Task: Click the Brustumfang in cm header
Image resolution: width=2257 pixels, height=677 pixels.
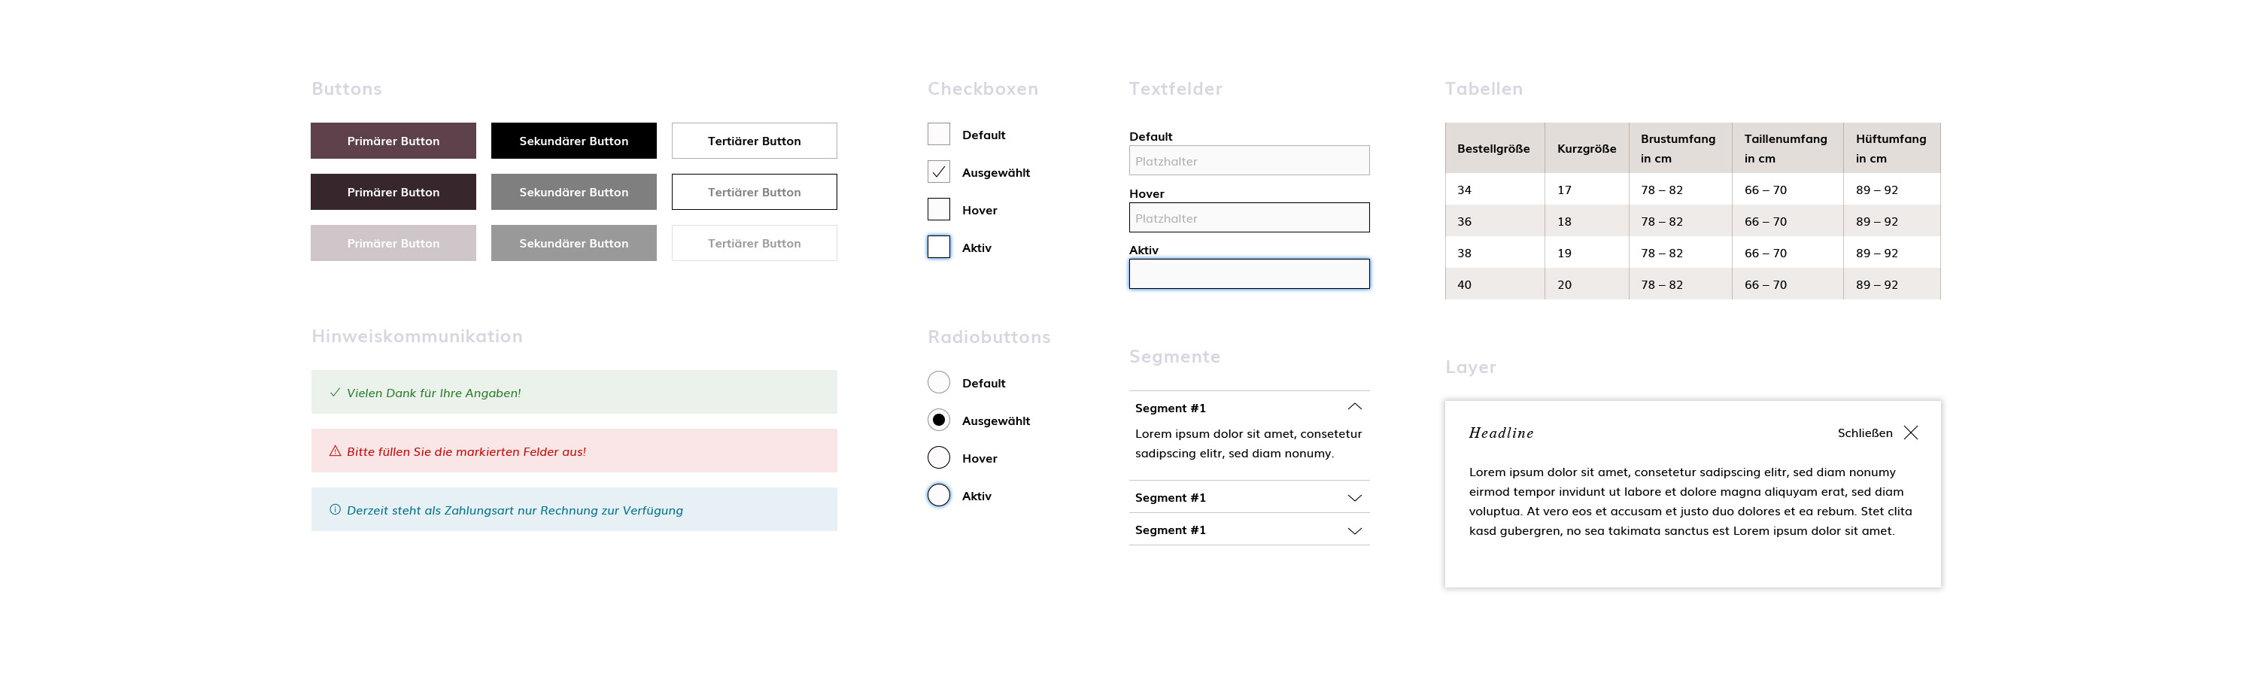Action: click(x=1680, y=148)
